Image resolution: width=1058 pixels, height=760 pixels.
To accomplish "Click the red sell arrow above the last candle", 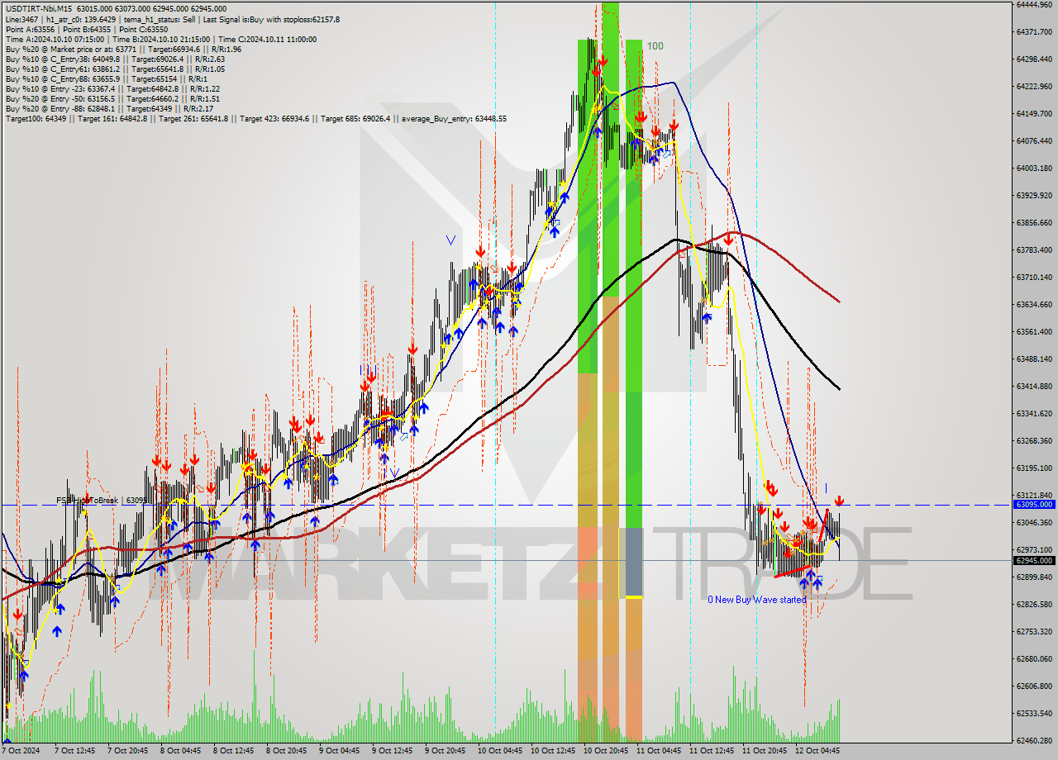I will pos(839,501).
